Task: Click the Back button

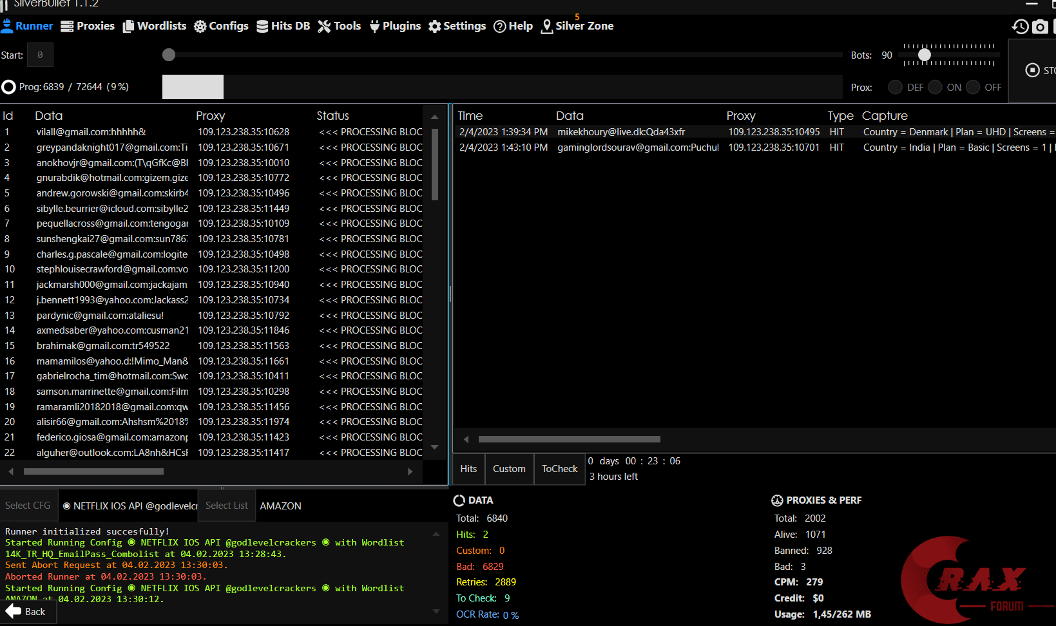Action: coord(28,611)
